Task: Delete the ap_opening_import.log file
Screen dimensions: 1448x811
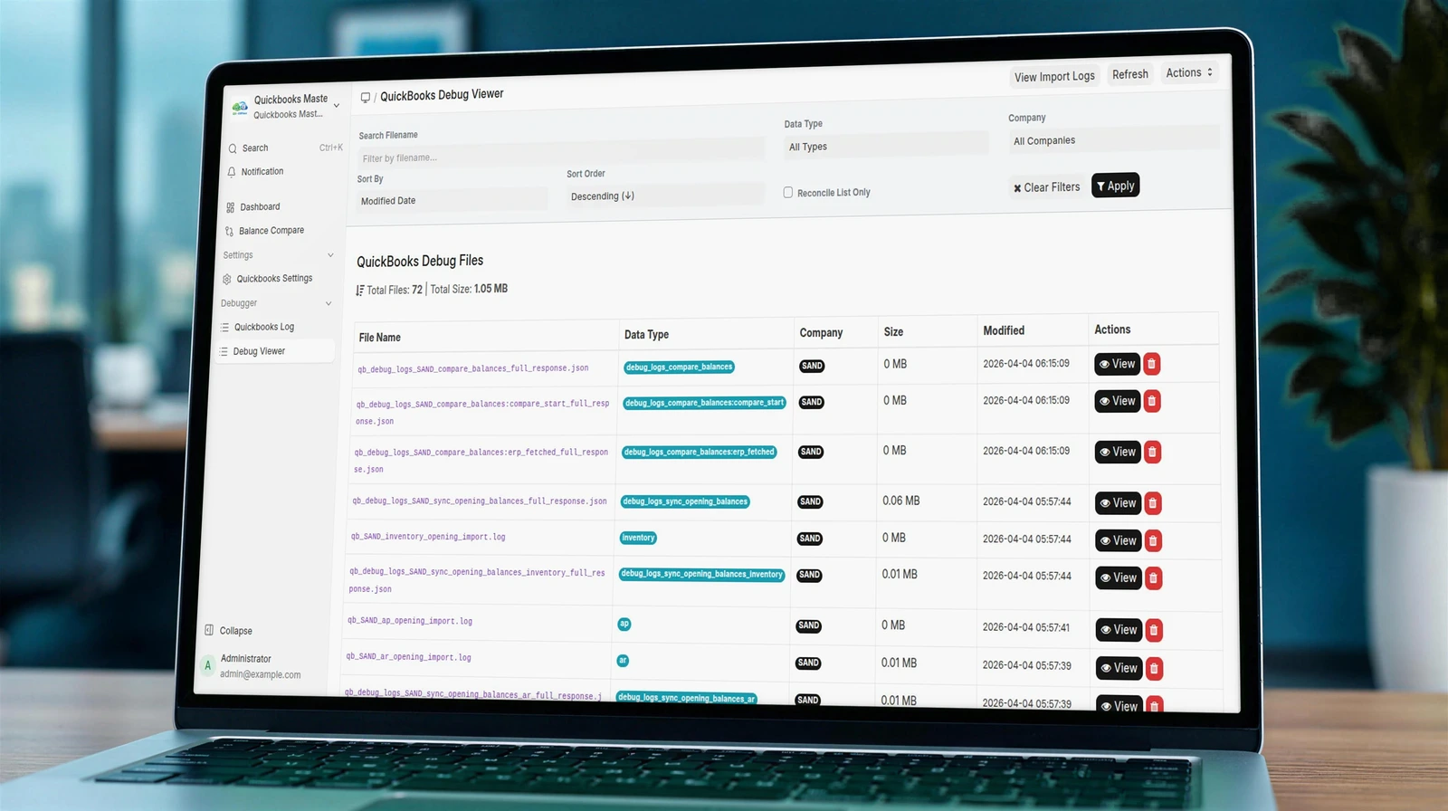Action: pyautogui.click(x=1154, y=630)
